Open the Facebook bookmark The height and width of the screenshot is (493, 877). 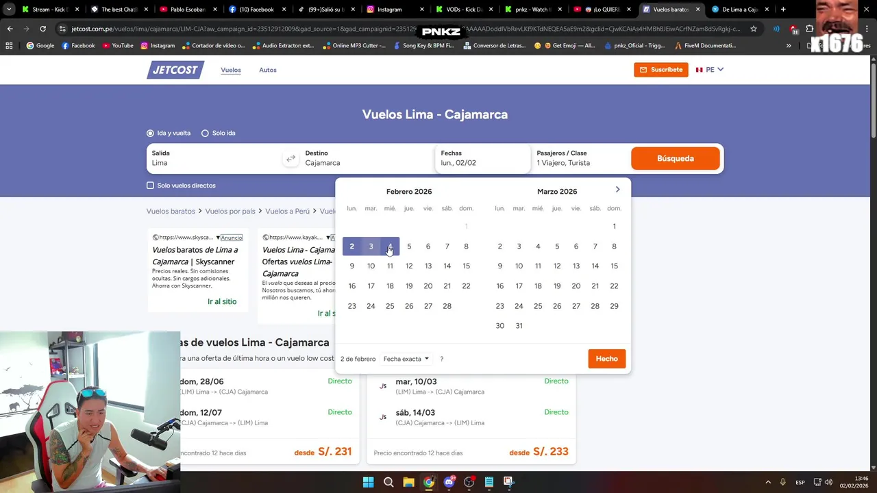tap(78, 45)
